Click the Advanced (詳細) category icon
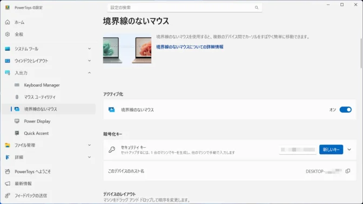The image size is (363, 204). [8, 157]
